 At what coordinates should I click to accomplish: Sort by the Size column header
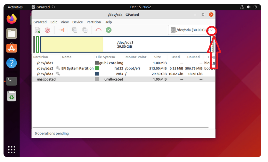click(158, 57)
